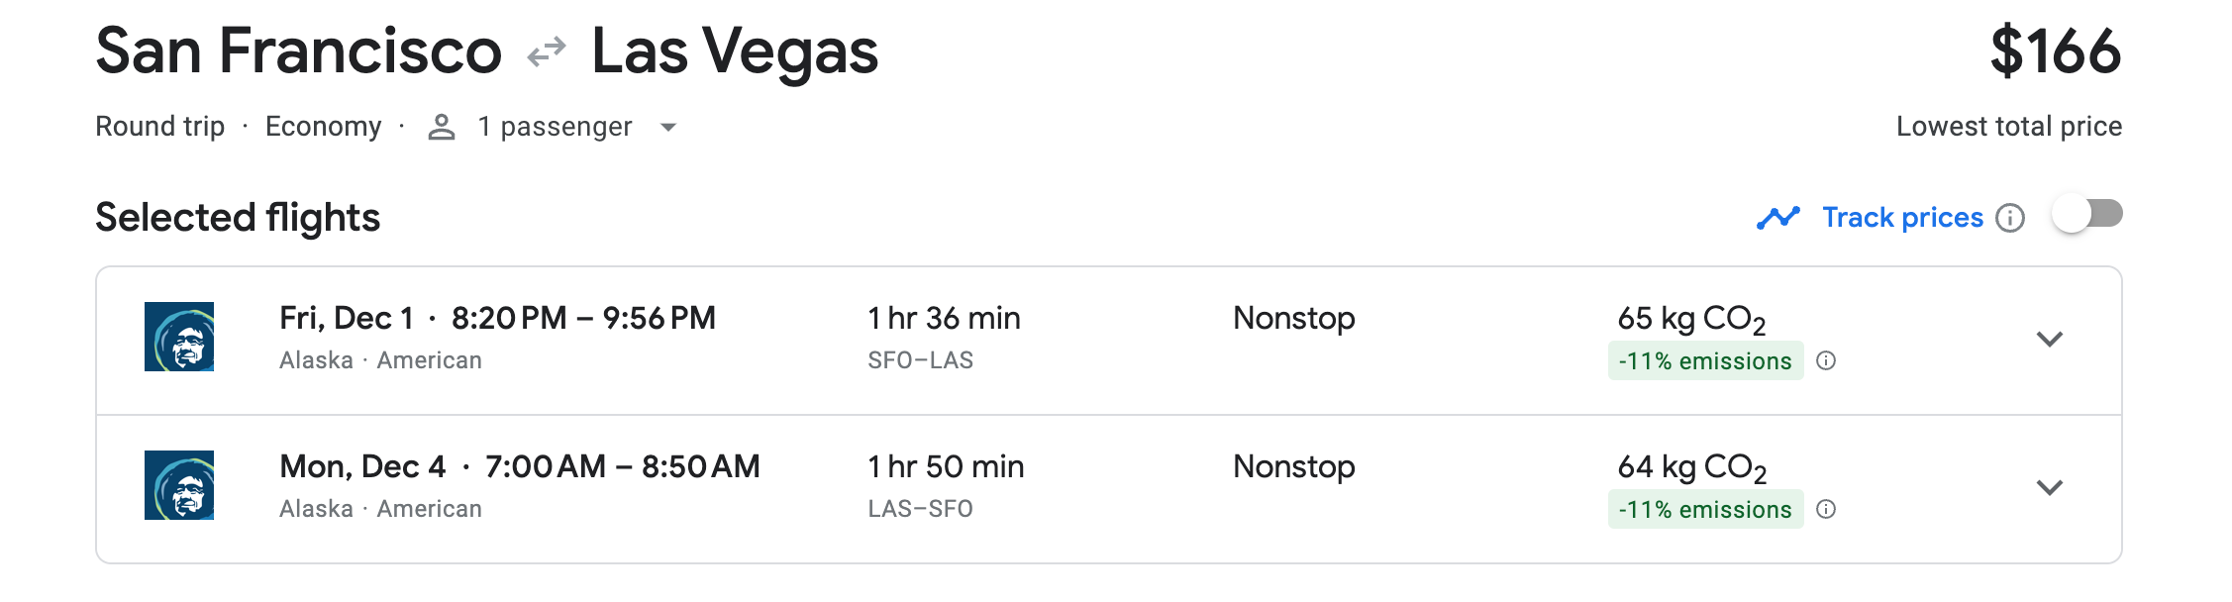The image size is (2232, 602).
Task: Click the Track prices info icon
Action: tap(2010, 218)
